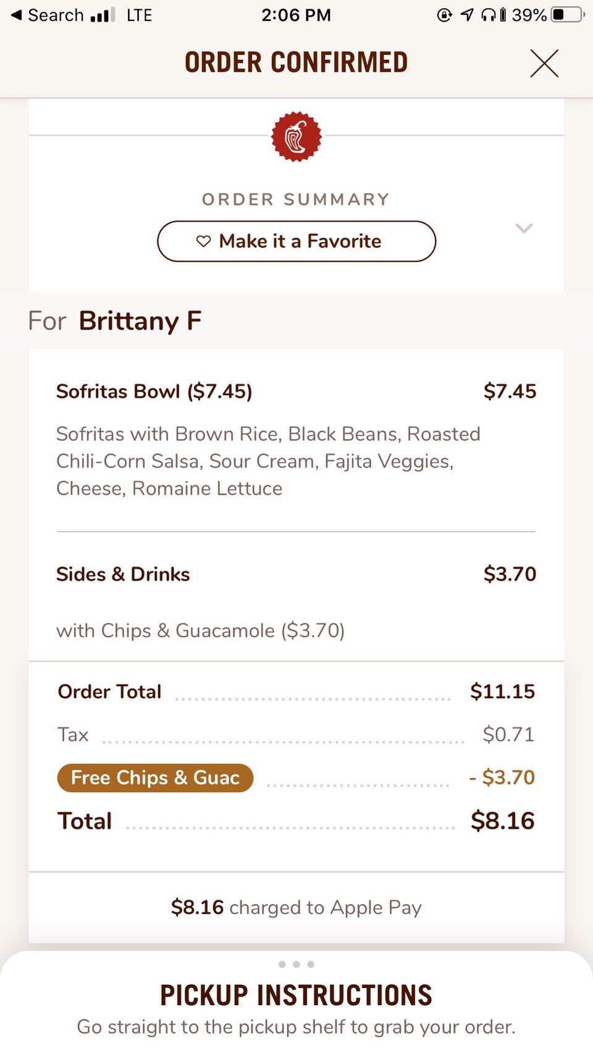Tap the three-dot pickup sheet handle
The image size is (593, 1054).
coord(296,964)
